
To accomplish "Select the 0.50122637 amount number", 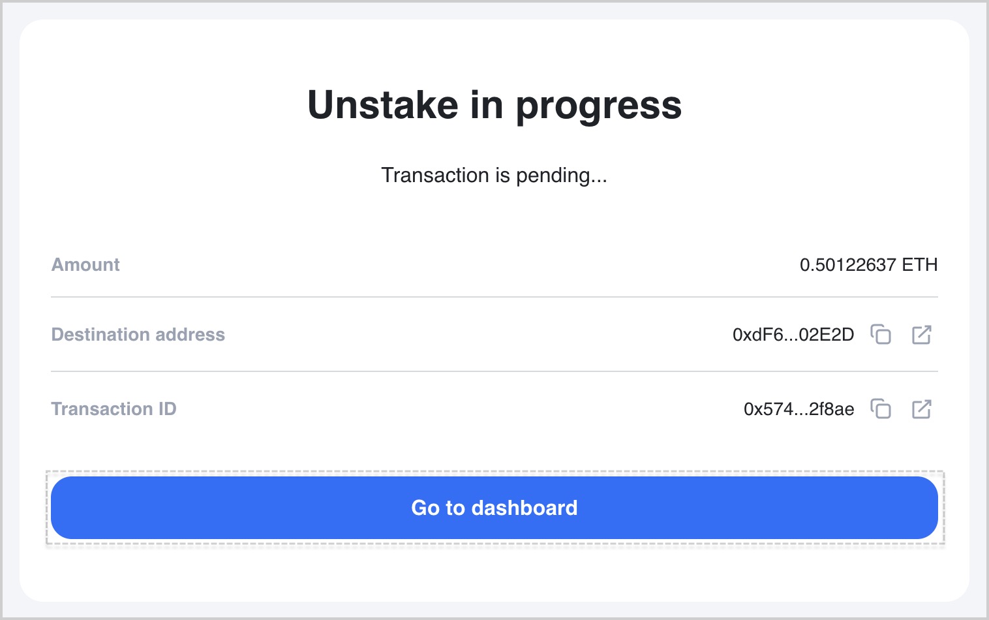I will click(x=847, y=265).
